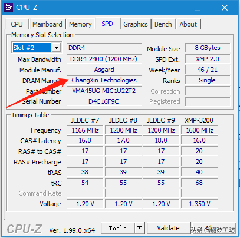Image resolution: width=240 pixels, height=238 pixels.
Task: Select the Slot #2 combo box
Action: tap(37, 48)
